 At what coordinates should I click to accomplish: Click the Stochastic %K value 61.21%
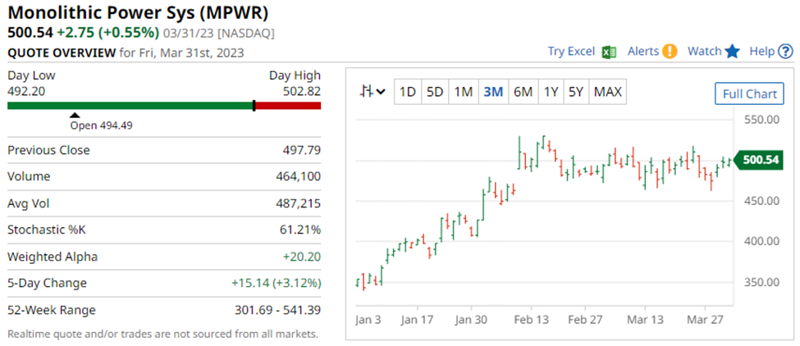pyautogui.click(x=302, y=230)
